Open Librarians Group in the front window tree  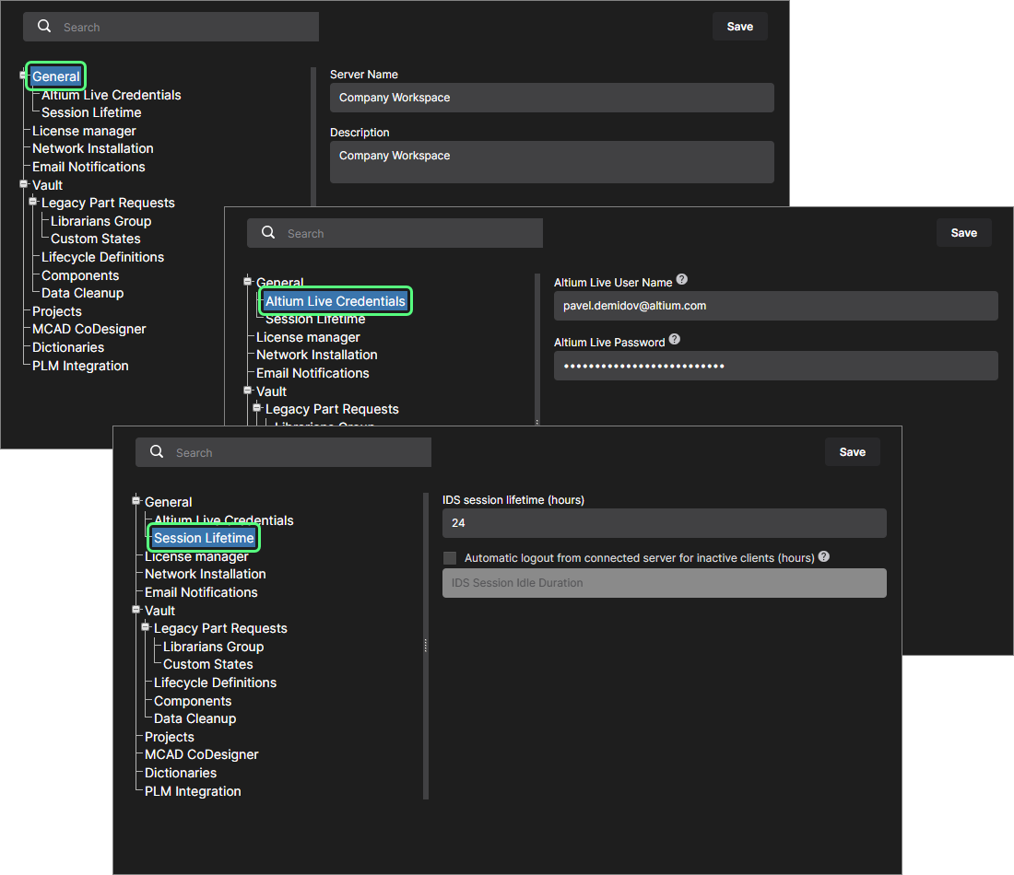(x=214, y=647)
